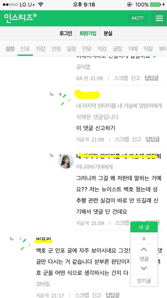Tap the list icon under 새 글
The image size is (167, 298).
tap(144, 238)
